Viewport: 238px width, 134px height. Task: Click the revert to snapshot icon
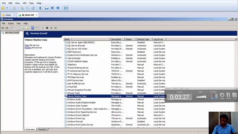[28, 8]
